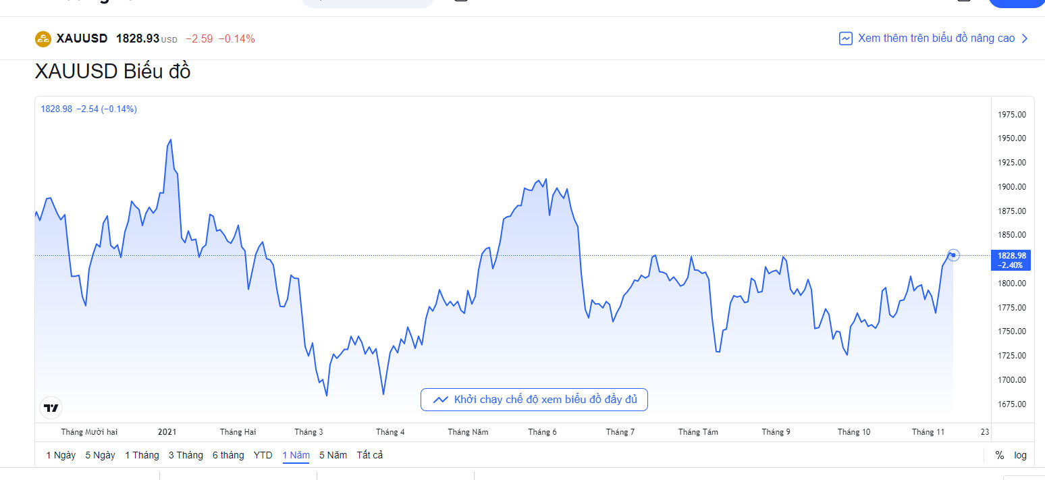Open Xem thêm trên biểu đồ nâng cao link

pyautogui.click(x=936, y=38)
